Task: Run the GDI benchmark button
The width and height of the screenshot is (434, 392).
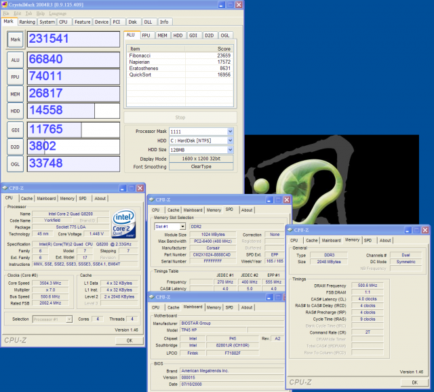Action: click(15, 130)
